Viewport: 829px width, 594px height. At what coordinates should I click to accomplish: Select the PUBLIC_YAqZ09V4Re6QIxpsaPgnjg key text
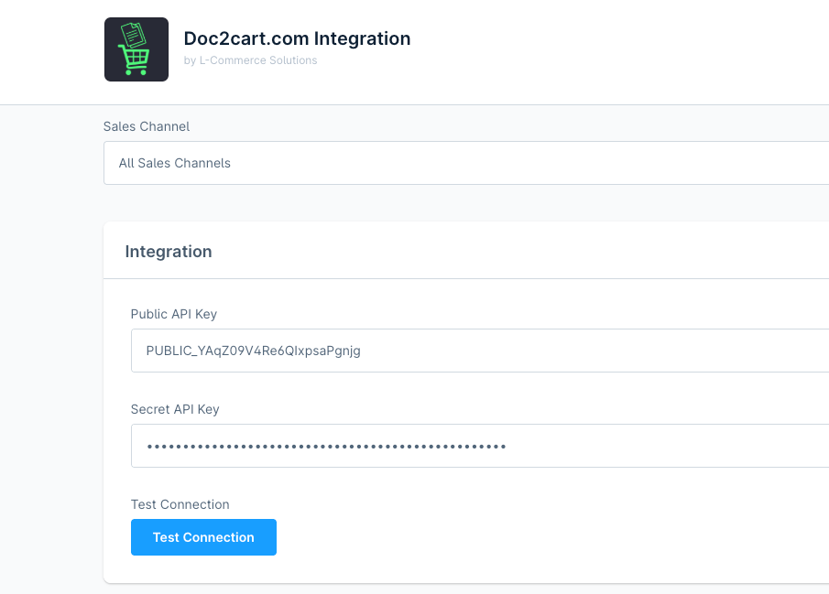click(254, 351)
